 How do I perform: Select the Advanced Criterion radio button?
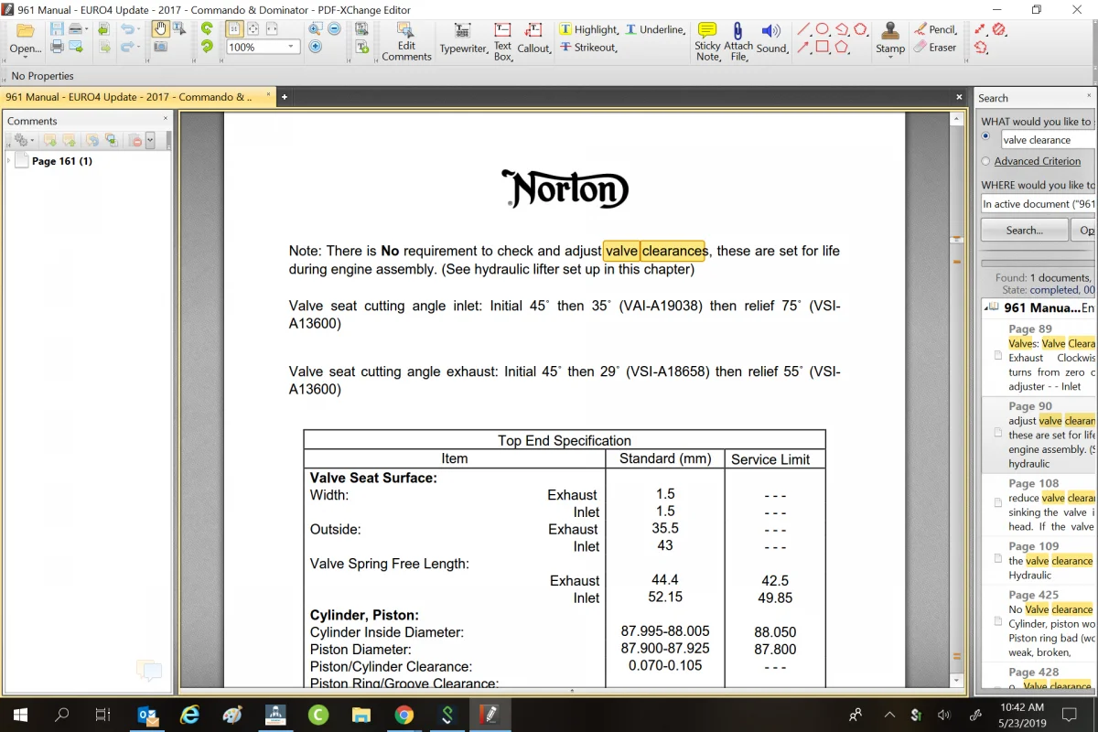click(x=985, y=161)
